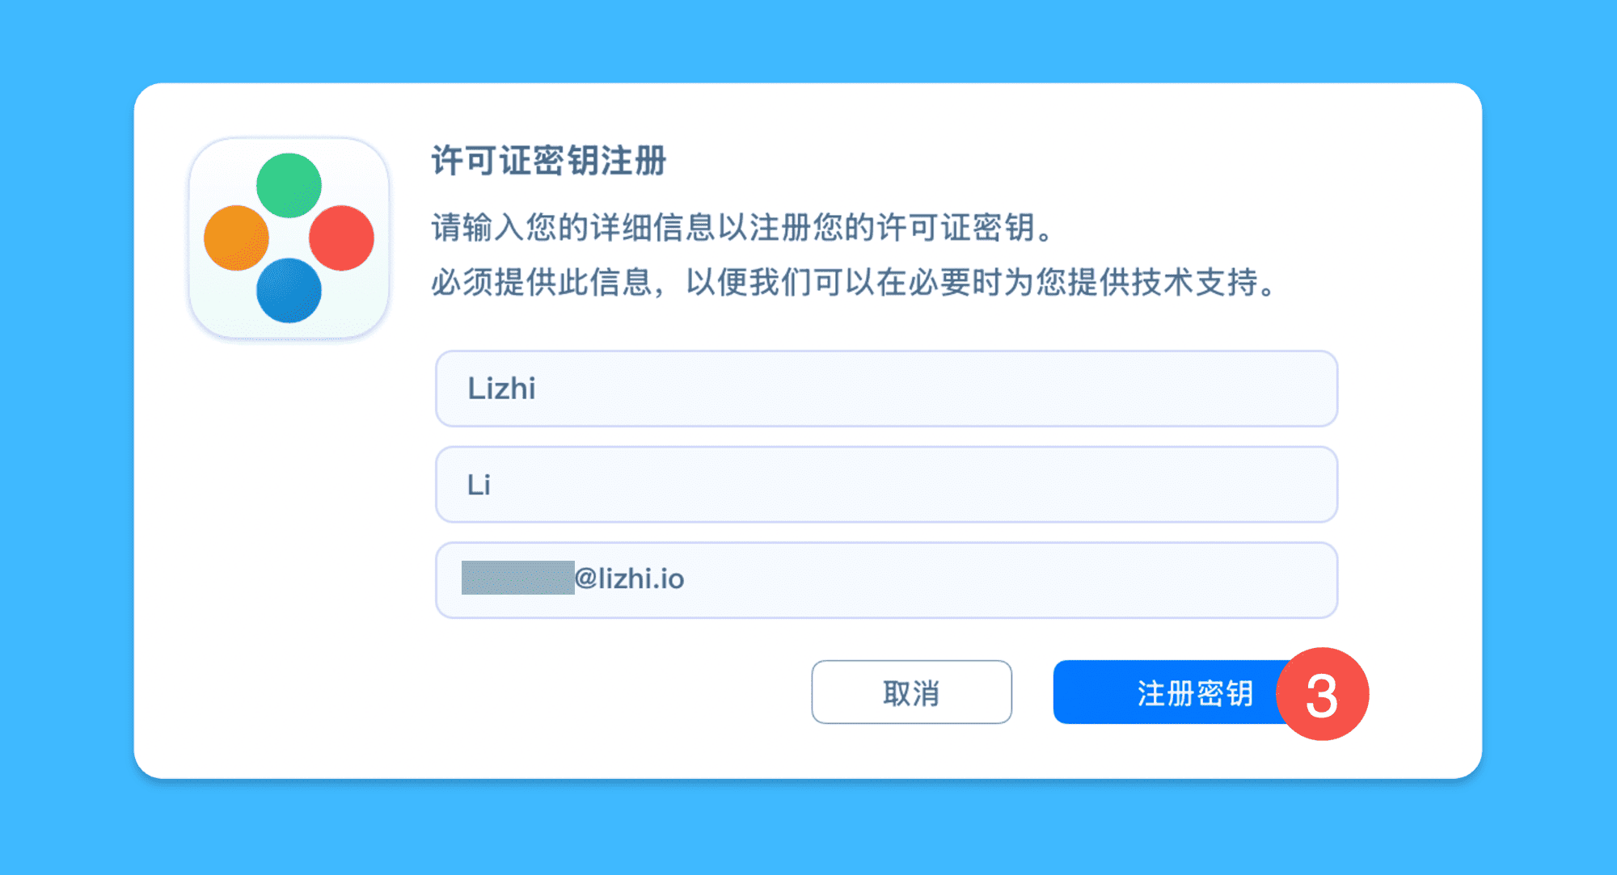Click the 许可证密钥注册 dialog title

pyautogui.click(x=549, y=161)
